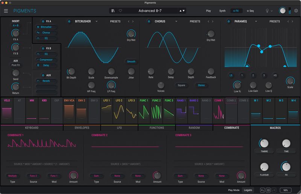Screen dimensions: 301x194
Task: Click the master volume knob
Action: [282, 11]
